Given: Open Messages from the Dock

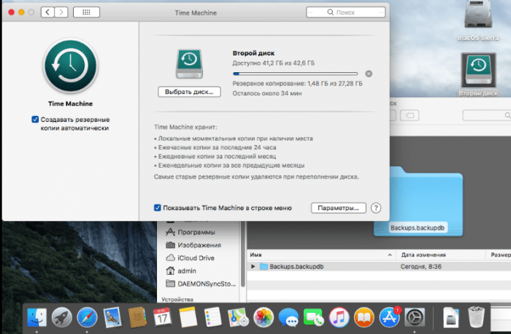Looking at the screenshot, I should coord(288,317).
